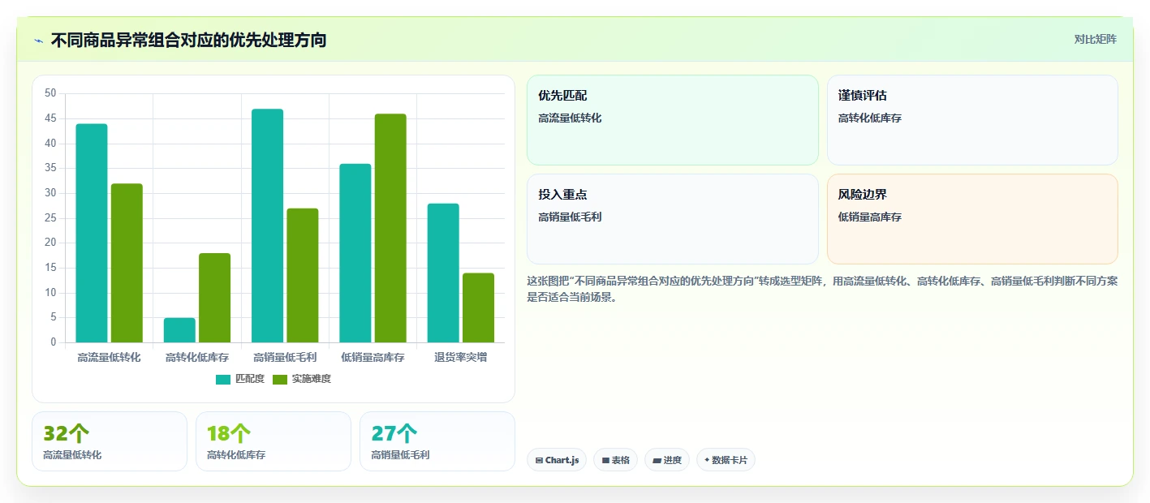
Task: Click the 退货率突增 x-axis label
Action: (460, 357)
